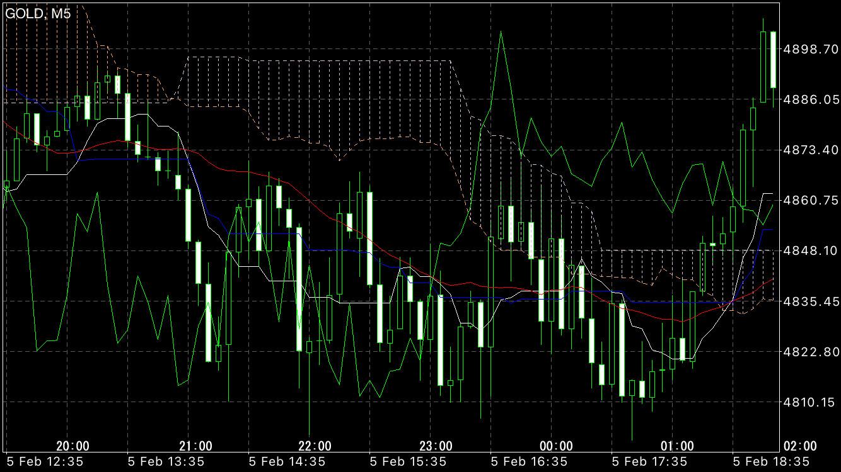
Task: Select the 4860.75 price level label
Action: [809, 200]
